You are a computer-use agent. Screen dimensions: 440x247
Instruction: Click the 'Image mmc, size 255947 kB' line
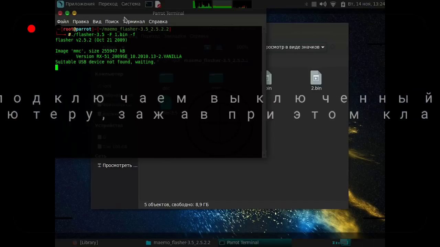90,51
